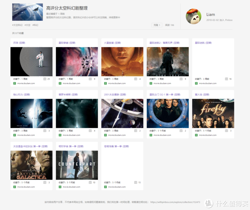
Task: Click the count icon on 星际穿越 card
Action: (90, 79)
